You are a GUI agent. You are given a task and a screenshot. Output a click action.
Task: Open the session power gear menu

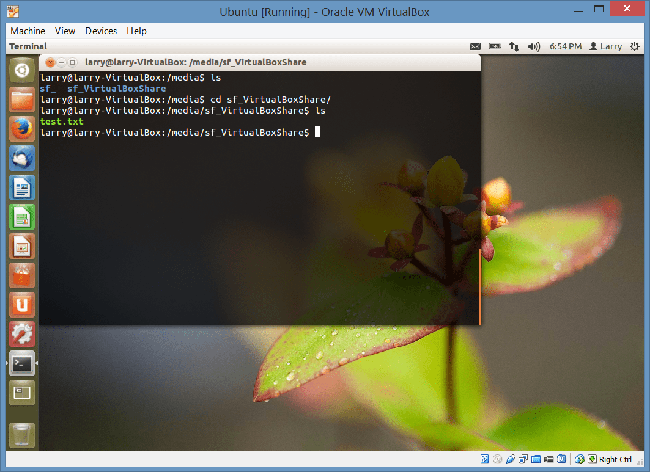click(x=635, y=46)
